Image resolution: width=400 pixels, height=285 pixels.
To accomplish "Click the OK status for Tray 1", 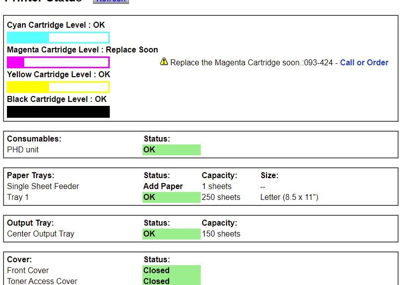I will click(172, 197).
